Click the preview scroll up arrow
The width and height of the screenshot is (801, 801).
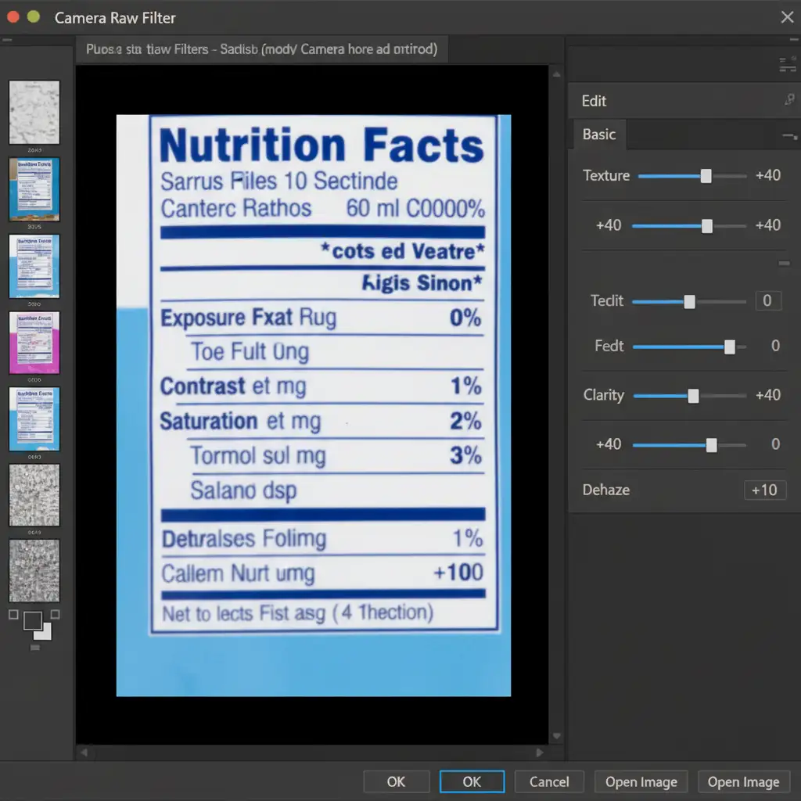point(556,74)
